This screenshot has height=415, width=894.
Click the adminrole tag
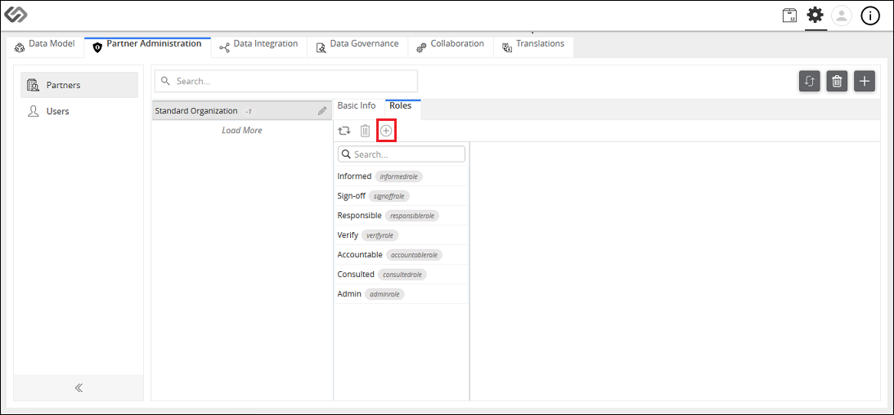tap(384, 294)
